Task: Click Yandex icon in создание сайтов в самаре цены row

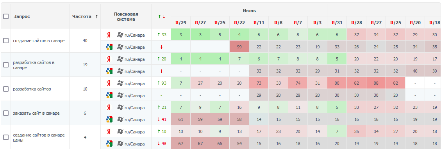Action: click(109, 131)
